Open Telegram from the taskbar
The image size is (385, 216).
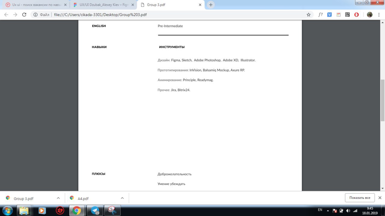click(95, 210)
